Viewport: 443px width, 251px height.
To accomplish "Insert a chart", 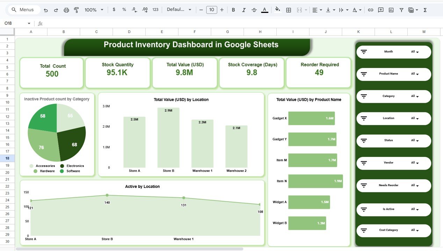I will click(391, 10).
